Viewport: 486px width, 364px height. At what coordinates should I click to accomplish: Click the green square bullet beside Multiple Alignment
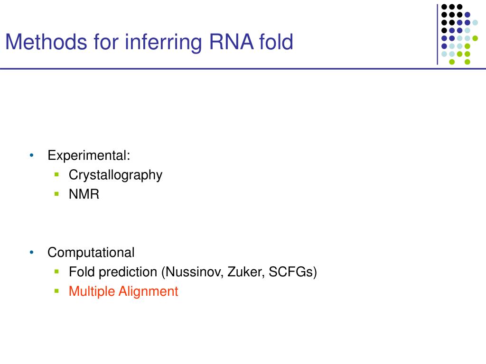56,291
